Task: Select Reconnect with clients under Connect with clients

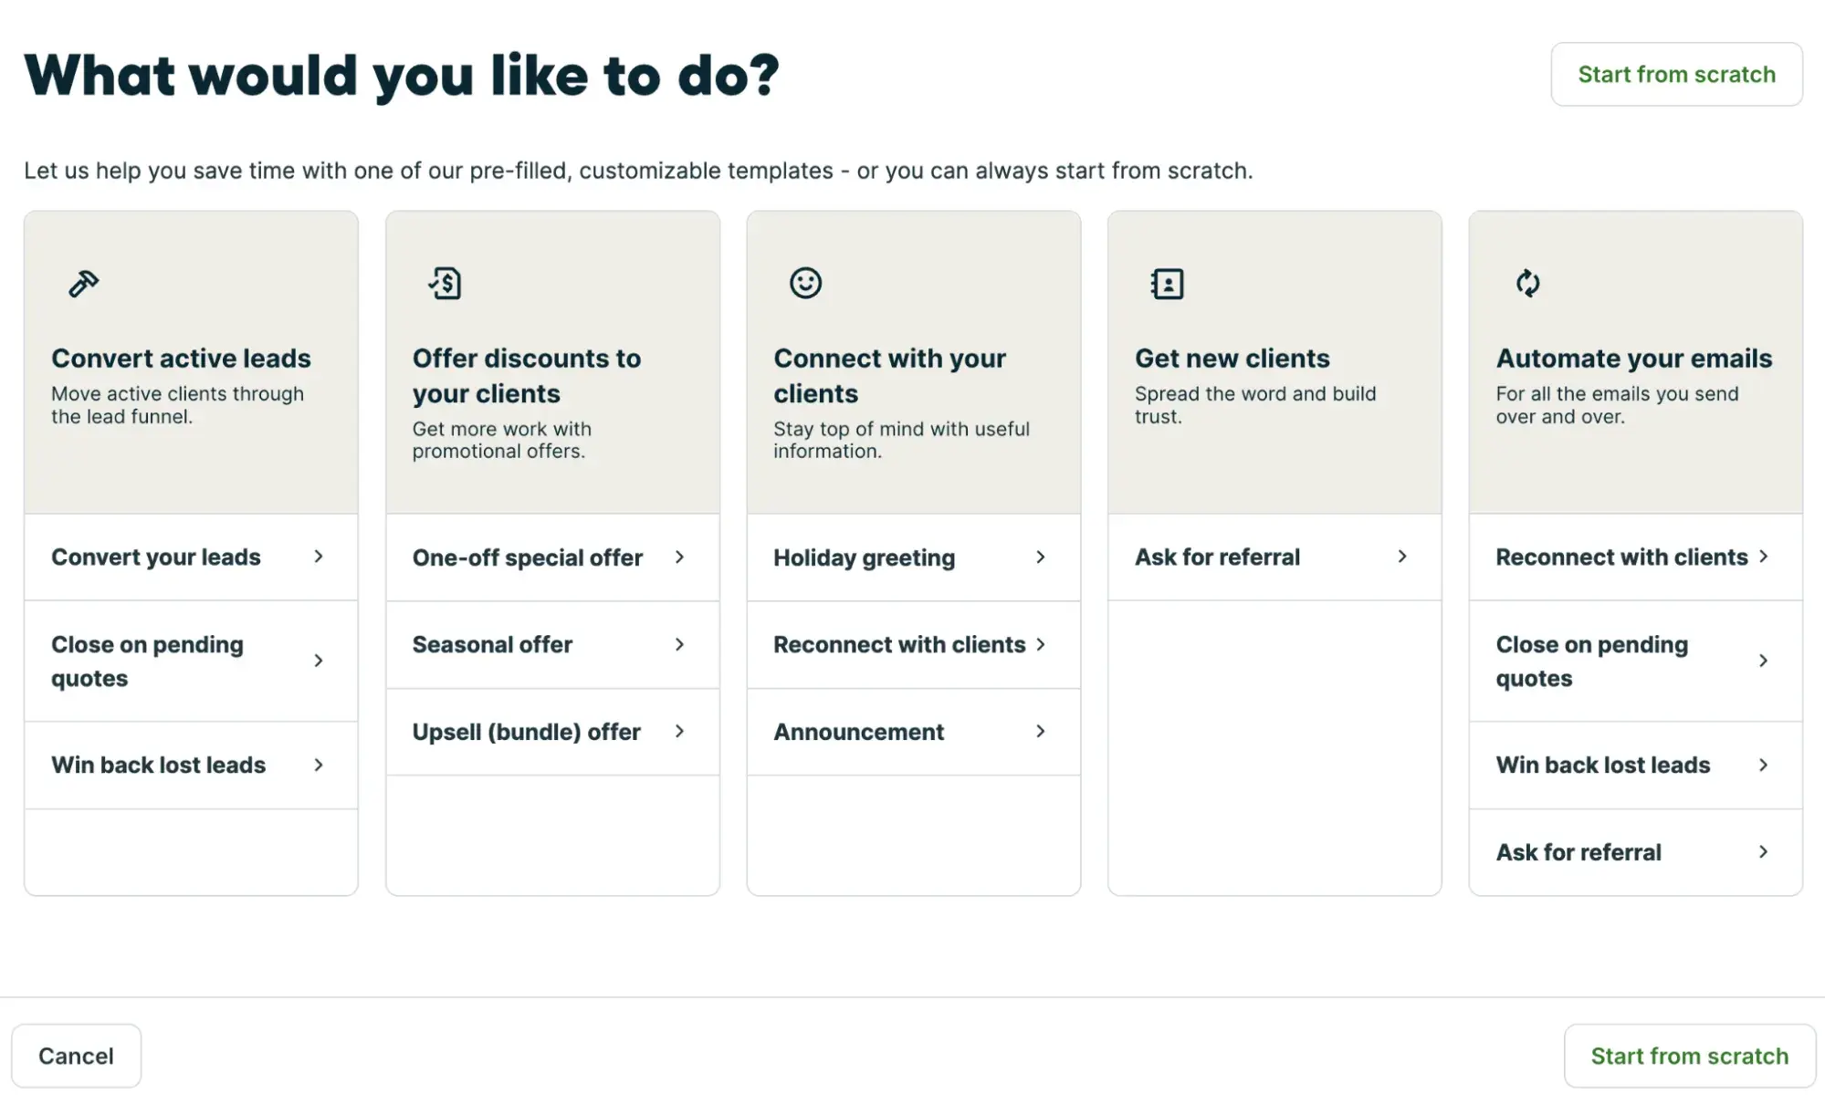Action: click(x=900, y=644)
